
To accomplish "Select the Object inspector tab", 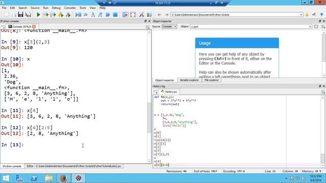I will [165, 80].
